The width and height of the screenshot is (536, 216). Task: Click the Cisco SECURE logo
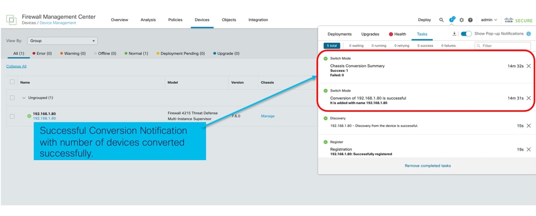click(x=519, y=20)
